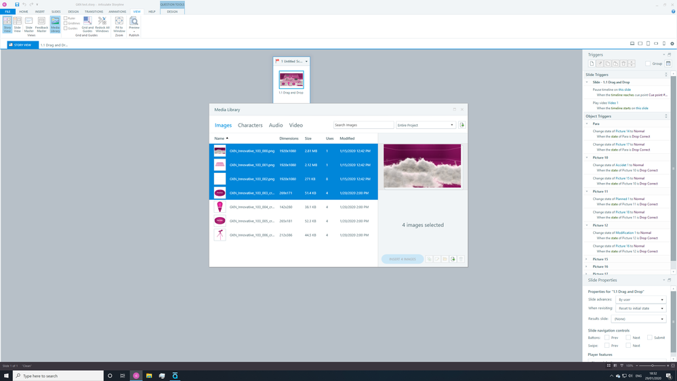Enable the Ruler checkbox

(66, 18)
